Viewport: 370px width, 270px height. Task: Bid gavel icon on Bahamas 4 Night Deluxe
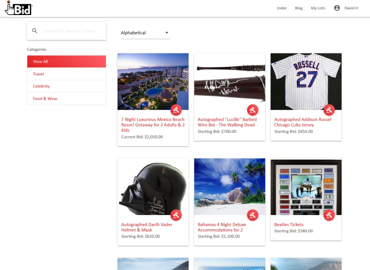[252, 215]
